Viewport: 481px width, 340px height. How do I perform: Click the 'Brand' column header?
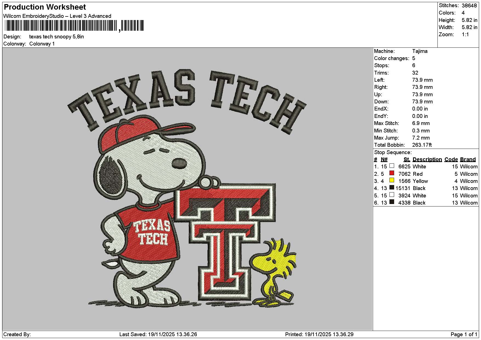(x=468, y=159)
